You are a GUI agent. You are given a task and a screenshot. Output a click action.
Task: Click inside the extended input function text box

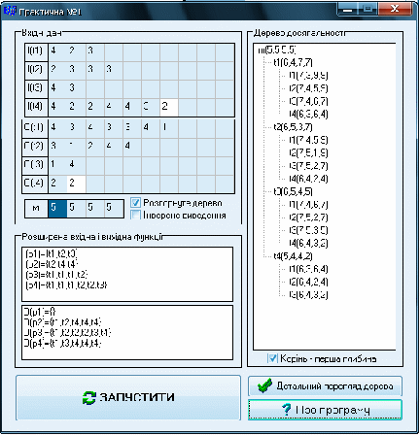tap(127, 274)
